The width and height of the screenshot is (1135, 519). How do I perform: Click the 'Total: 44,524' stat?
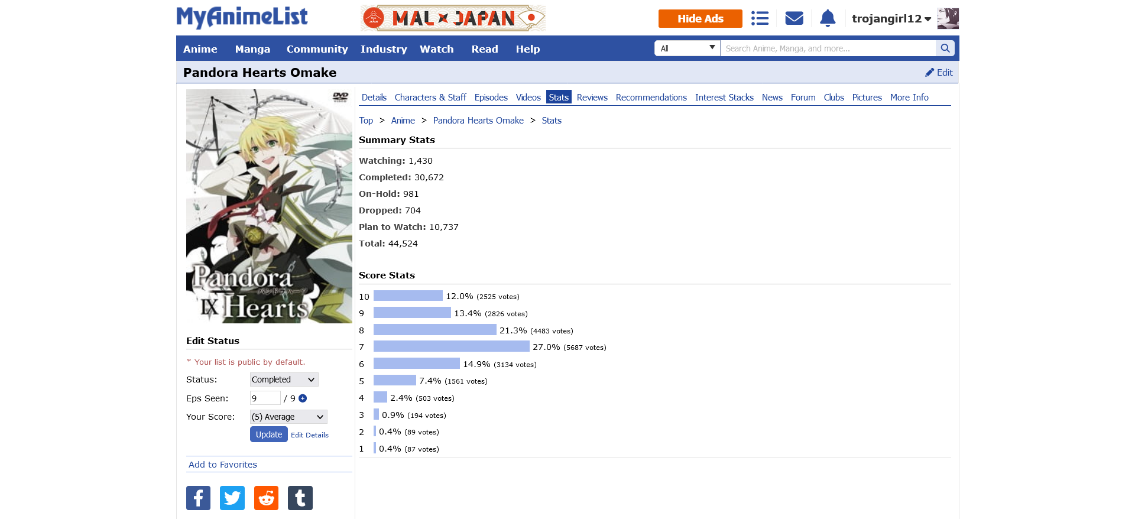click(x=388, y=244)
